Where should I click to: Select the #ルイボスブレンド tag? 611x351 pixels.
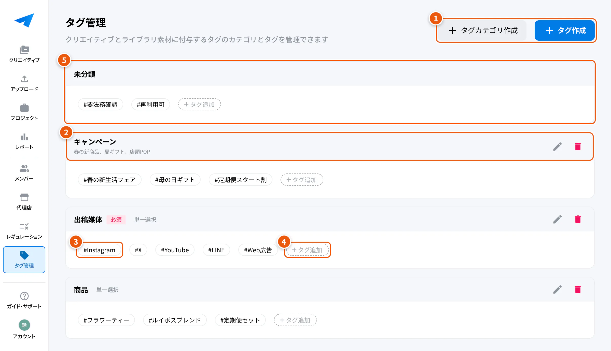(x=175, y=320)
